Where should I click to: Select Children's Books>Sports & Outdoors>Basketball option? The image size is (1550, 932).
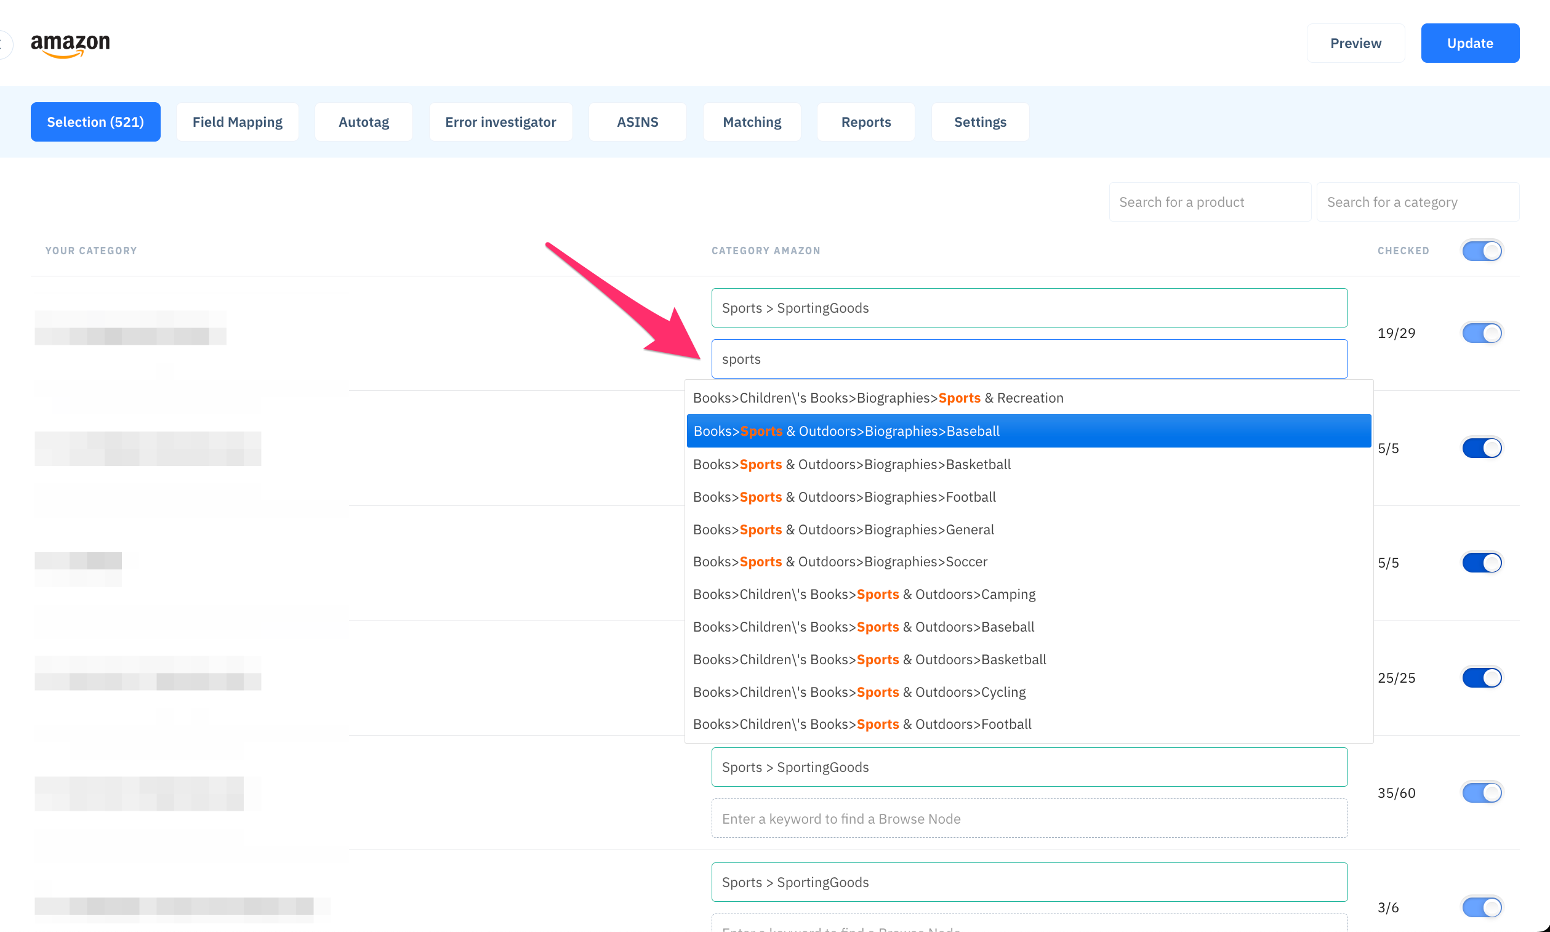pos(1029,660)
